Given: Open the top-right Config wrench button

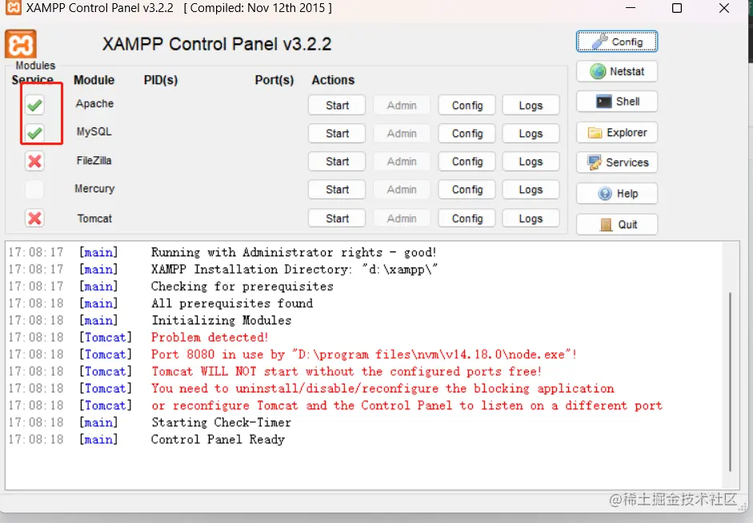Looking at the screenshot, I should pos(617,42).
